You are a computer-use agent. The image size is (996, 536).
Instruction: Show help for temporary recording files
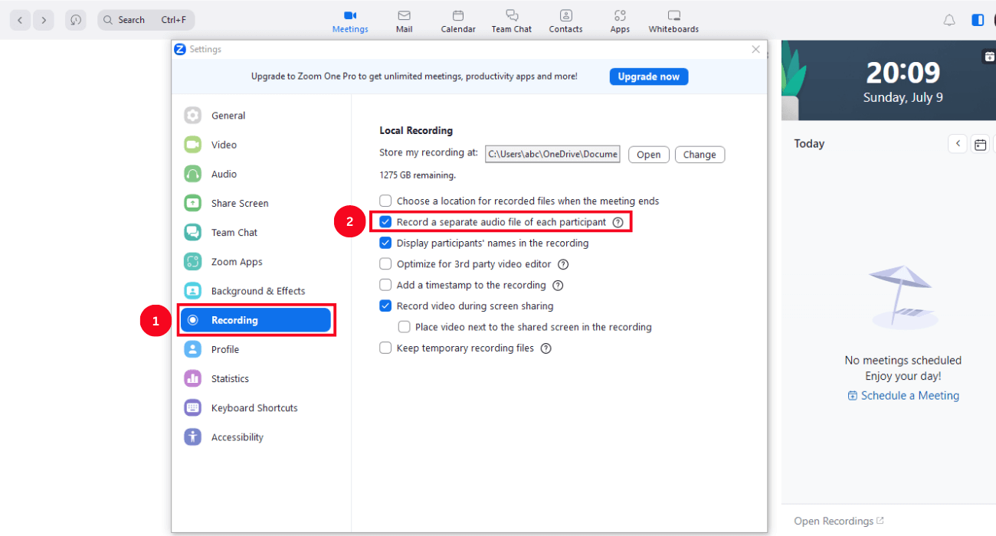[546, 348]
